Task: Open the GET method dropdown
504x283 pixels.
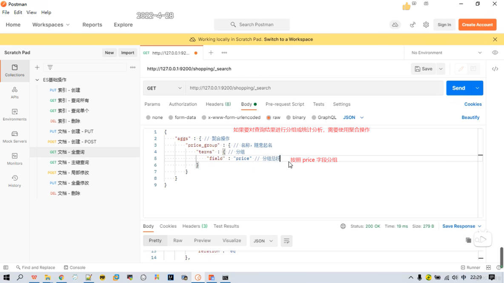Action: tap(164, 88)
